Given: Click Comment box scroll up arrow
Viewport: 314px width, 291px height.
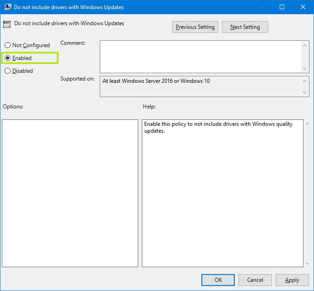Looking at the screenshot, I should [x=304, y=45].
